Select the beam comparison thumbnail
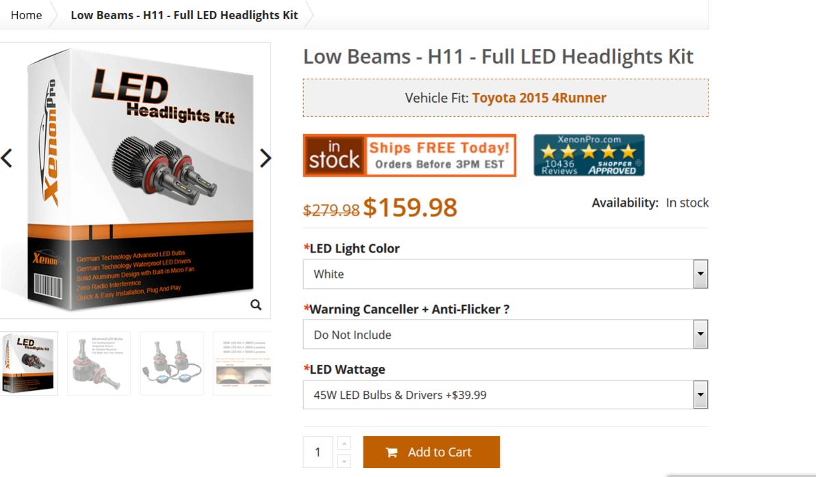816x477 pixels. click(242, 363)
